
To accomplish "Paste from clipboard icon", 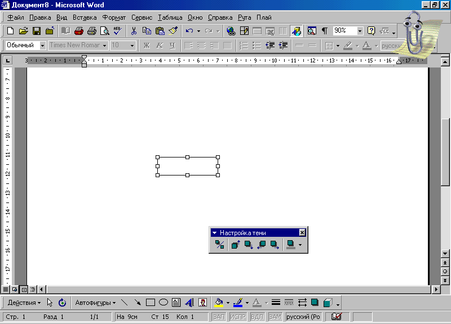I will pyautogui.click(x=160, y=31).
